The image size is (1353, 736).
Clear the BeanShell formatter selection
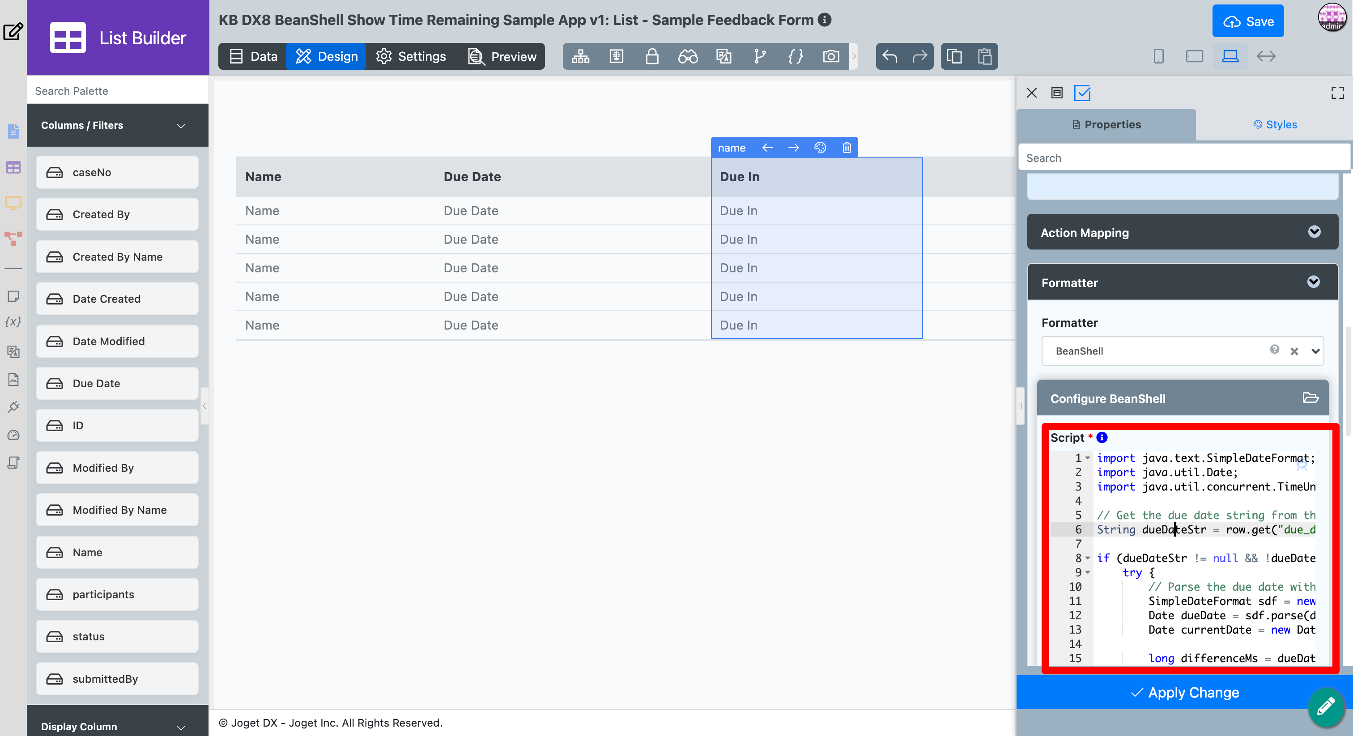pos(1293,351)
